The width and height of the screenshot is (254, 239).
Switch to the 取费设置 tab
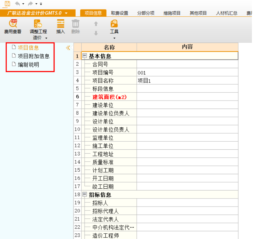119,13
